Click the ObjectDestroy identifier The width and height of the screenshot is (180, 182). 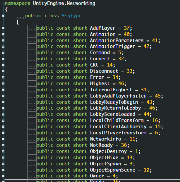point(108,151)
